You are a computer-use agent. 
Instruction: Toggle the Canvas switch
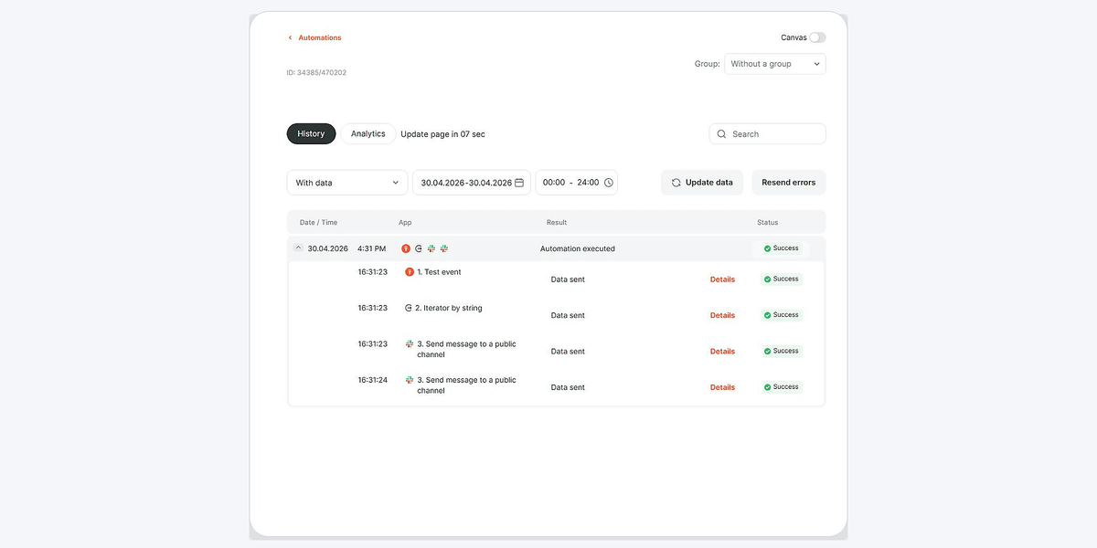tap(817, 37)
